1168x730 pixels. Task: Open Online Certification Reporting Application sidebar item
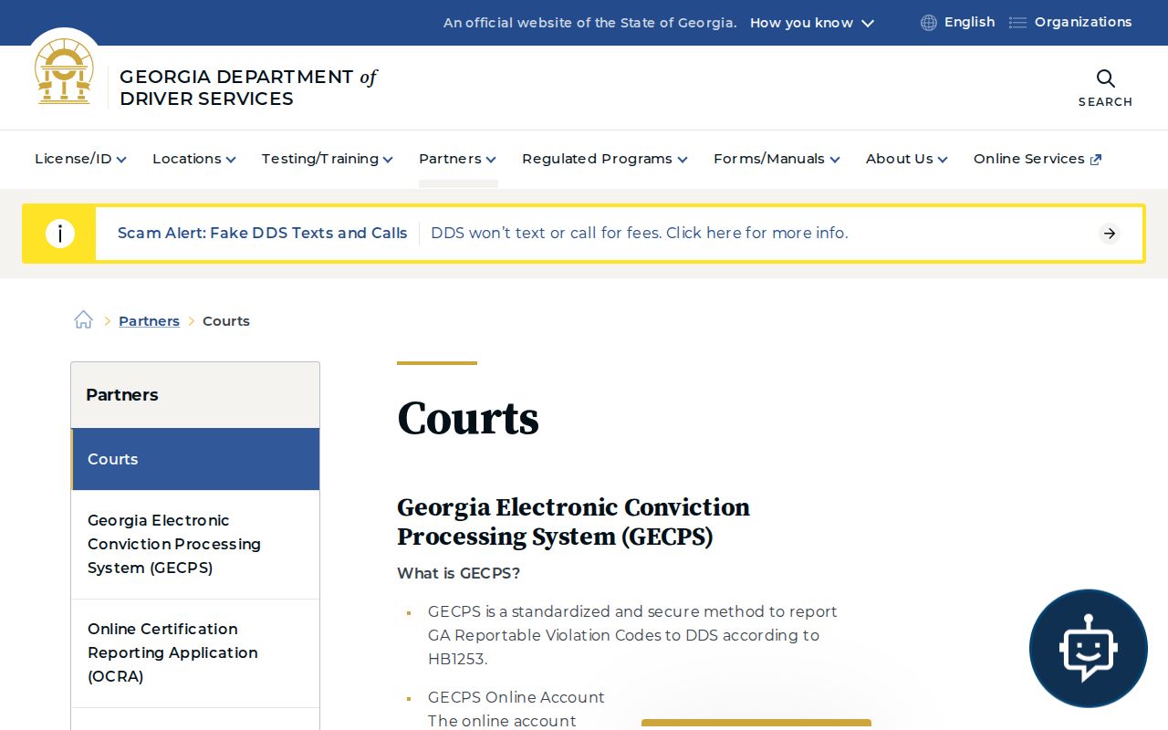click(x=195, y=652)
